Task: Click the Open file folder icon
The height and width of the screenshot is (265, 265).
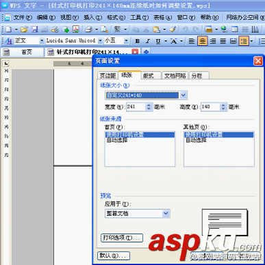Action: click(24, 29)
